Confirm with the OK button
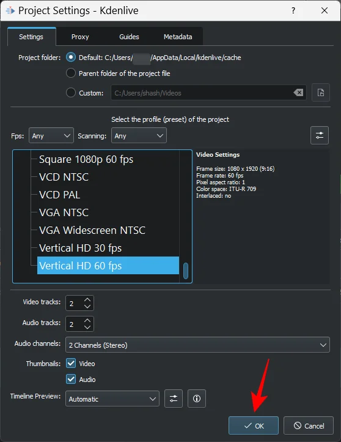This screenshot has height=442, width=341. [254, 425]
